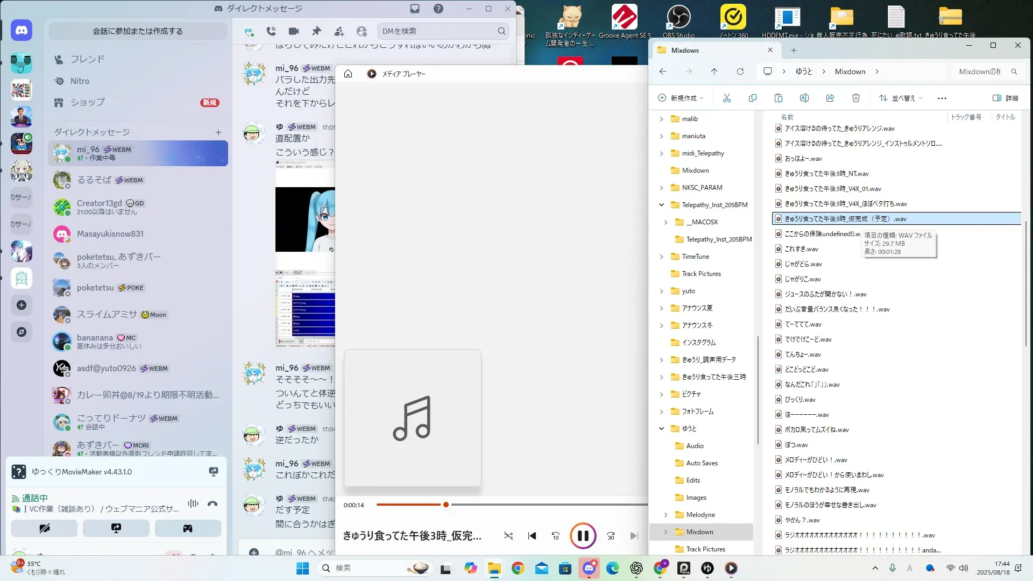Skip back 10 seconds in Media Player
Screen dimensions: 1033x581
pos(556,536)
